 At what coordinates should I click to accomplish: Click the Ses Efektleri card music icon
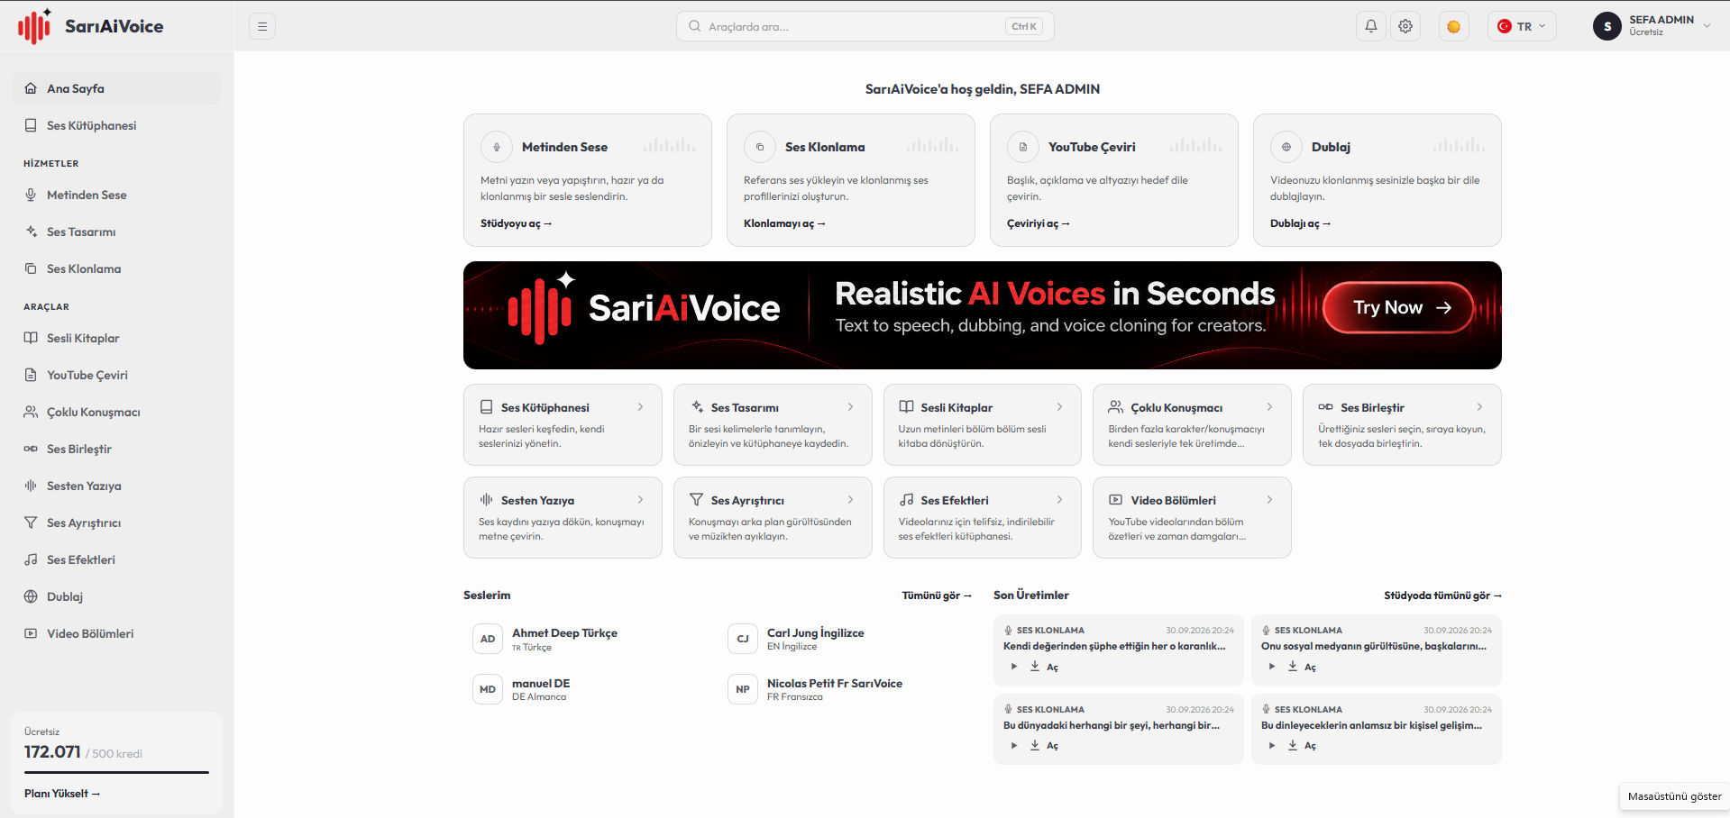coord(906,499)
